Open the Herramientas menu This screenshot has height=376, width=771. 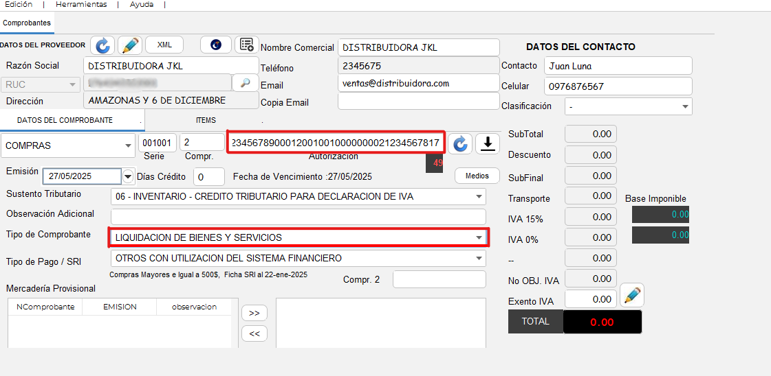[81, 4]
